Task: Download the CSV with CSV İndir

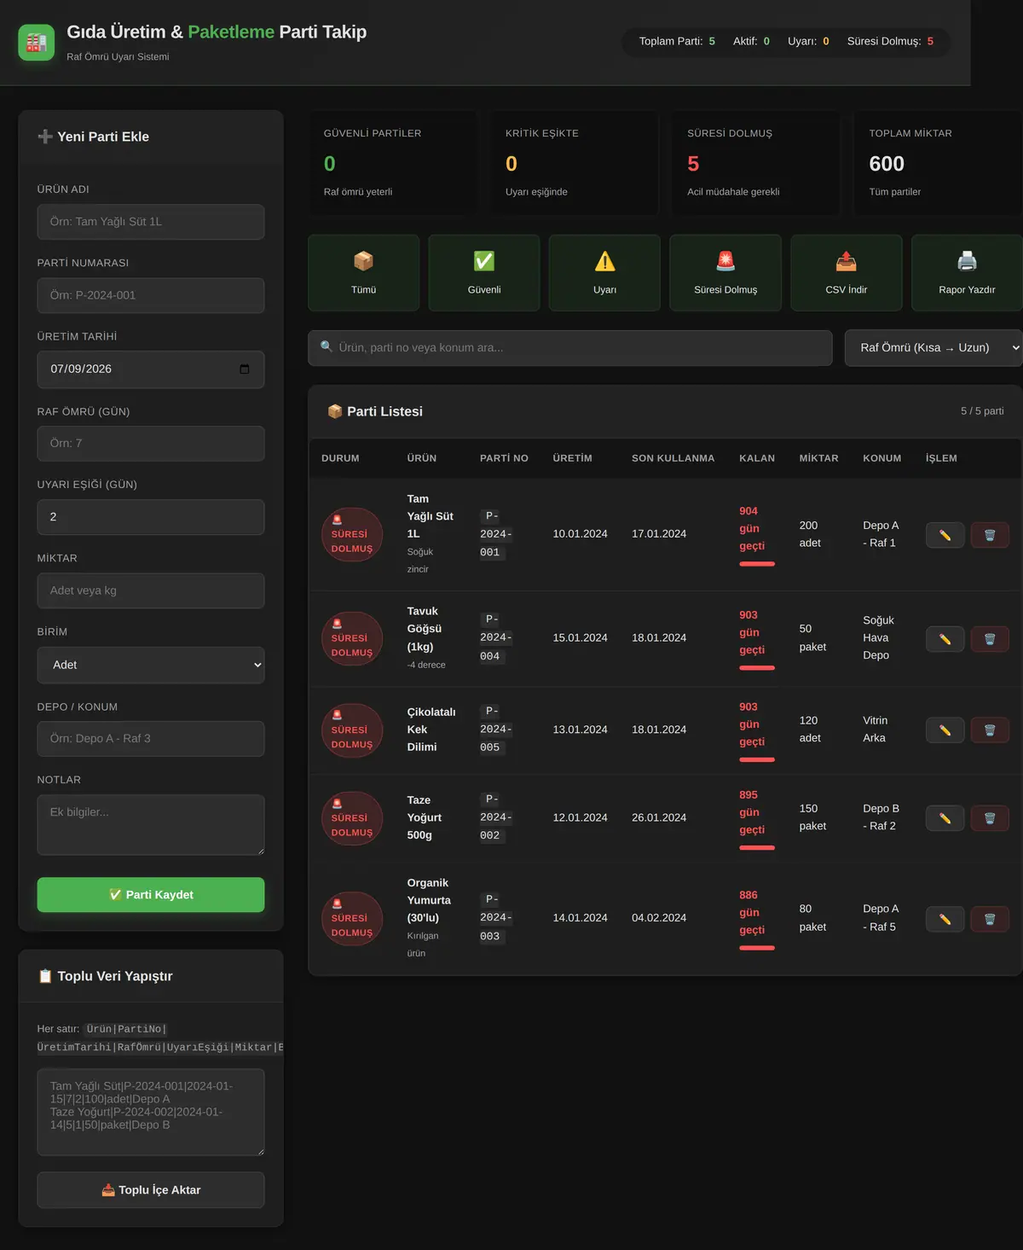Action: tap(847, 273)
